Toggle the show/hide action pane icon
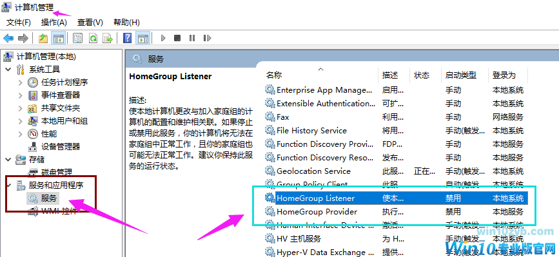This screenshot has height=257, width=559. pos(143,38)
